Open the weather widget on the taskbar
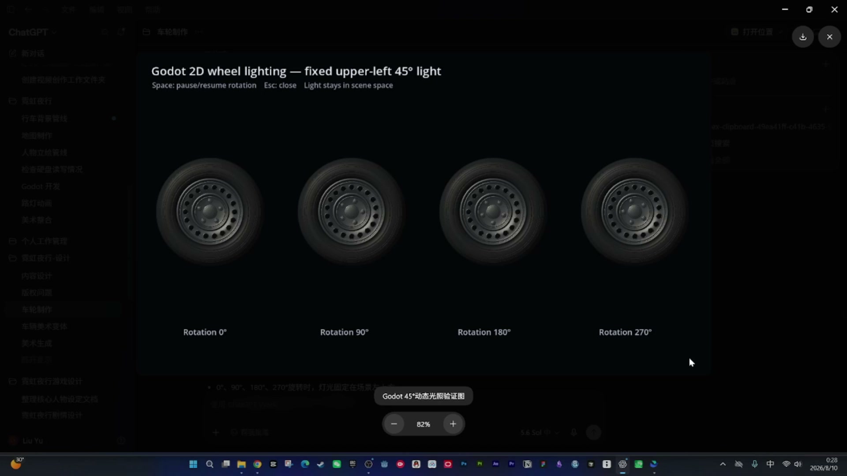Viewport: 847px width, 476px height. coord(16,464)
